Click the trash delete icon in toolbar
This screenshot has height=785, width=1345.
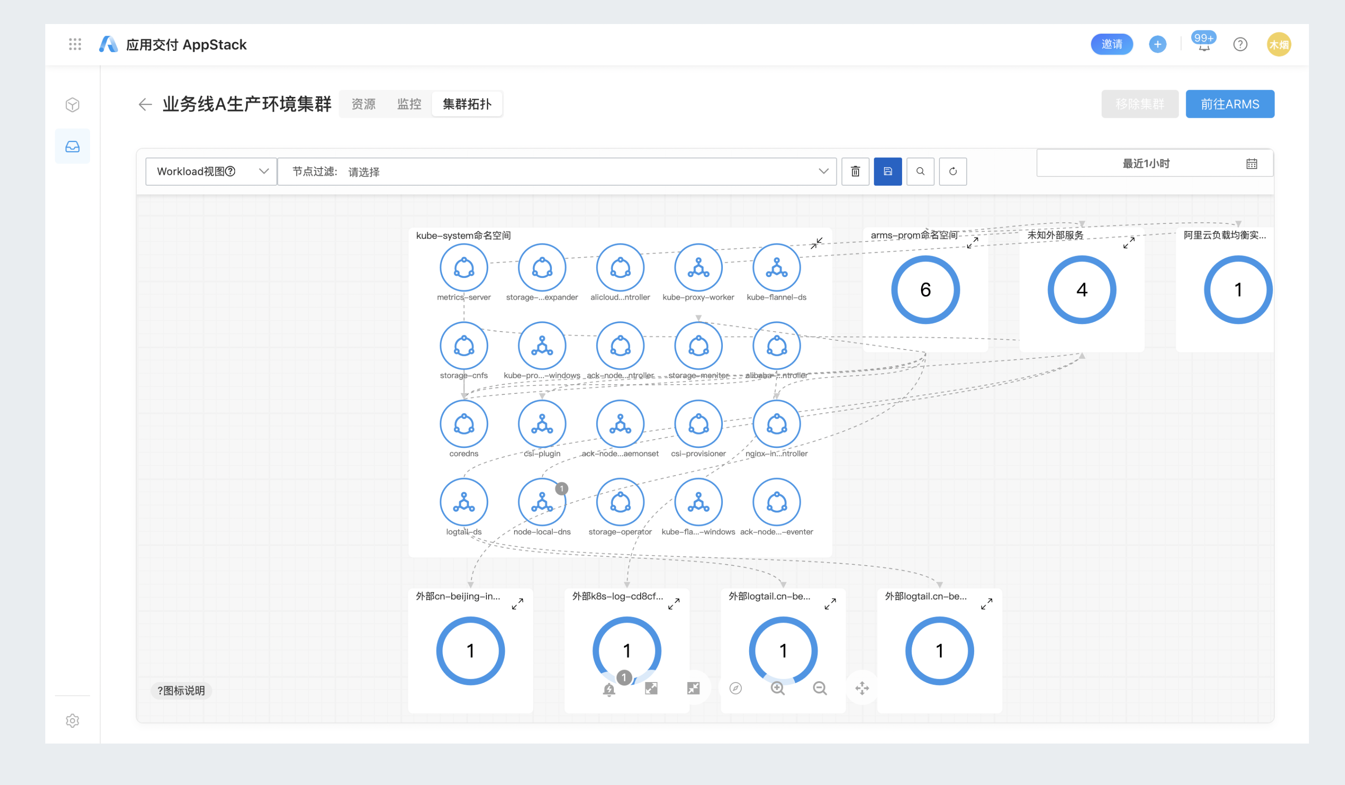point(855,171)
